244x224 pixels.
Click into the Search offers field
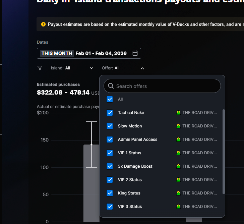162,86
